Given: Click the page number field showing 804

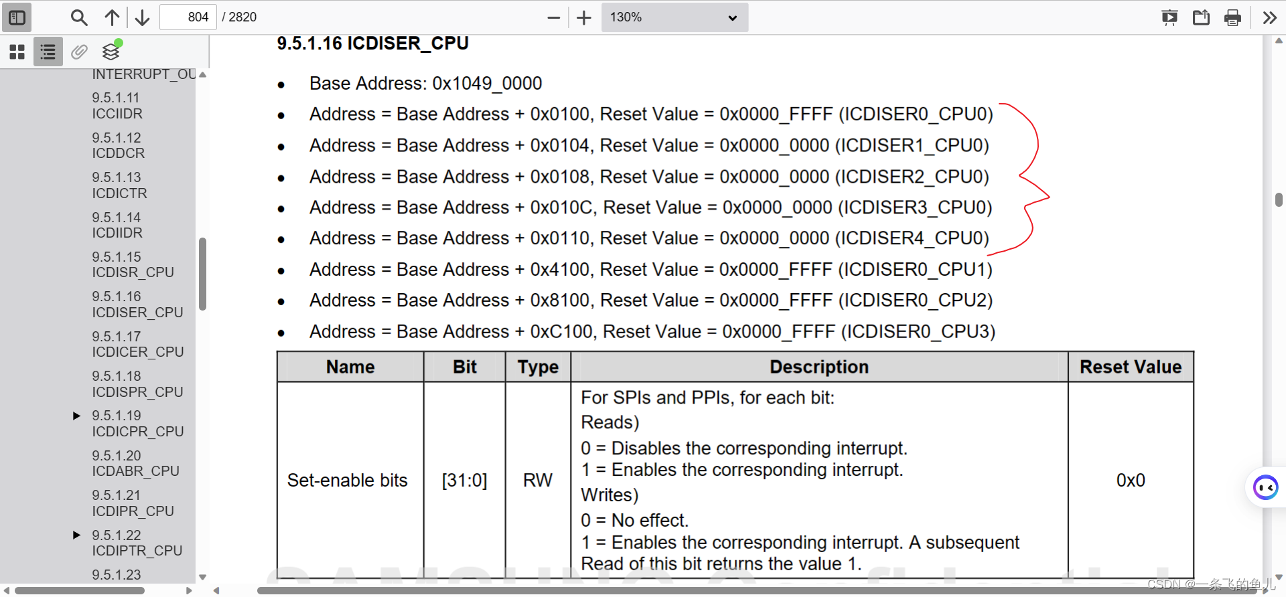Looking at the screenshot, I should coord(188,17).
